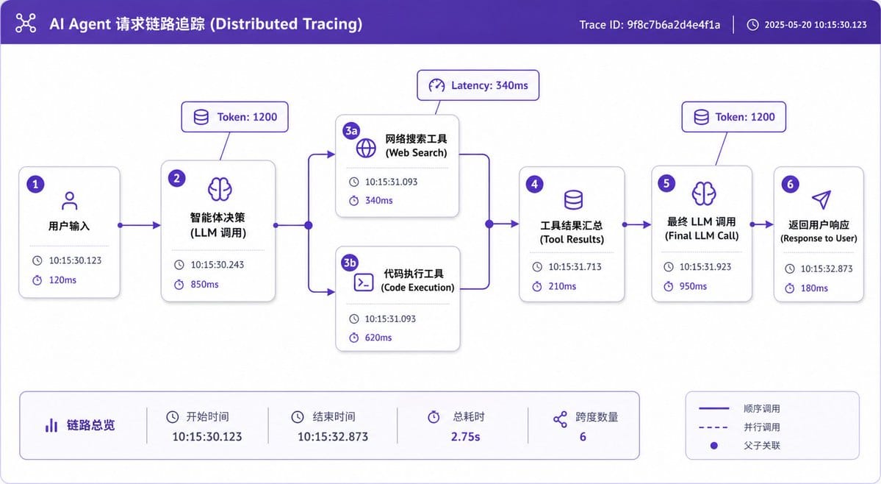Click the clock icon beside 10:15:30.243
Image resolution: width=881 pixels, height=484 pixels.
pyautogui.click(x=179, y=265)
